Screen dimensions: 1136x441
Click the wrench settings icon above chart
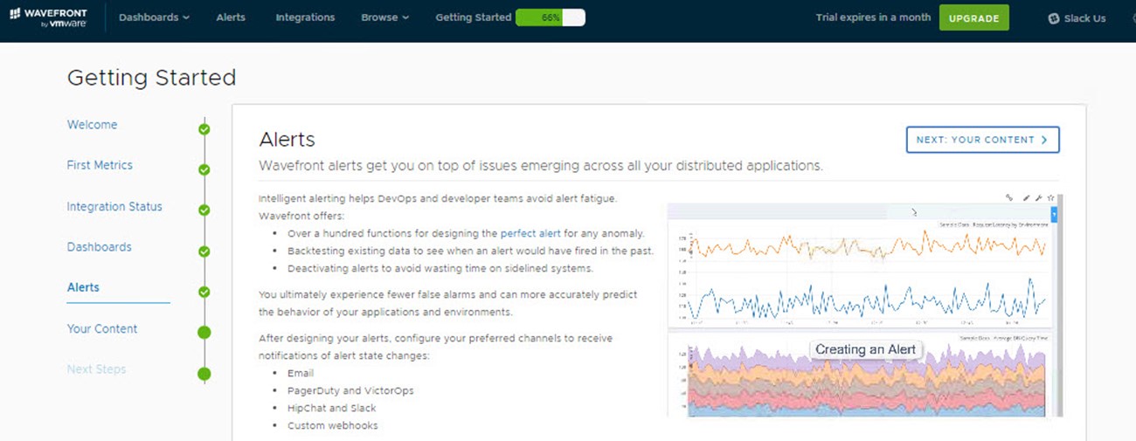1038,198
